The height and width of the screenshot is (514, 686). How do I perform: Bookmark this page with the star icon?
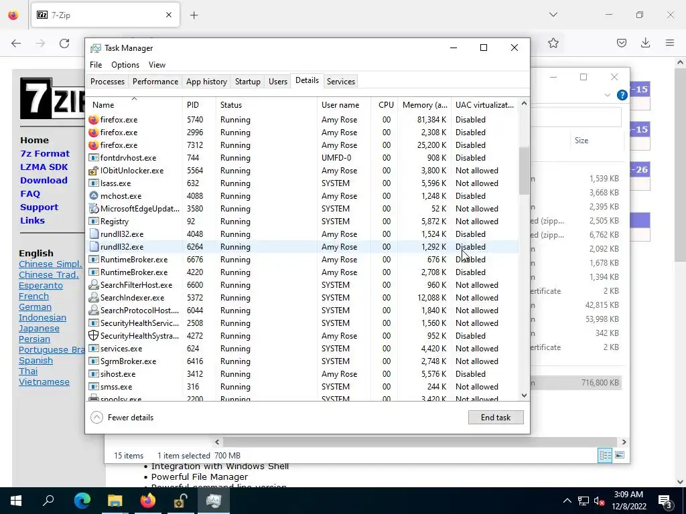[x=553, y=43]
